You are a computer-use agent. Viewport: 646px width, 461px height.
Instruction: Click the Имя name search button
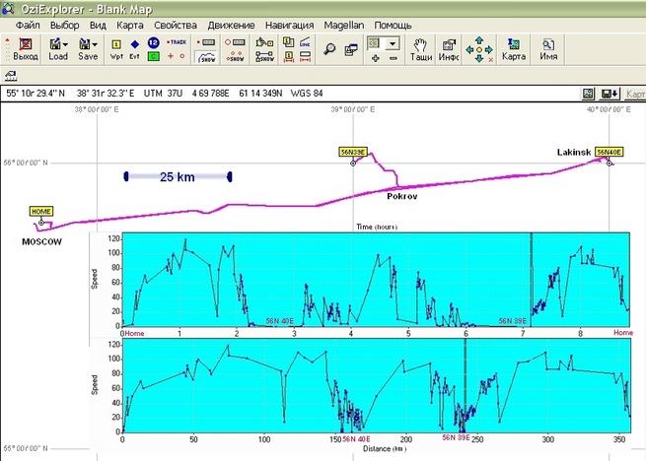pyautogui.click(x=548, y=50)
